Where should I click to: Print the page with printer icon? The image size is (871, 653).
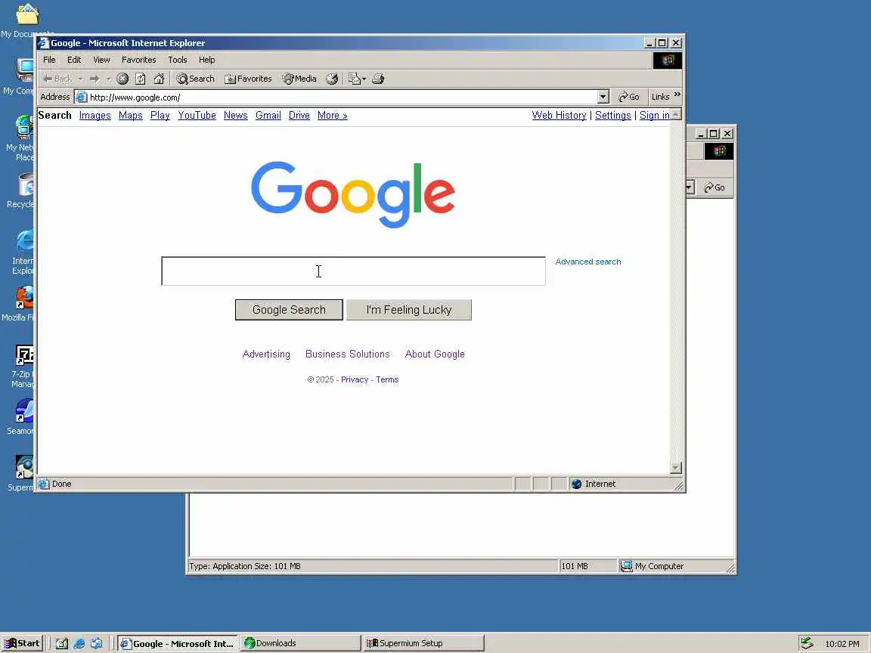(x=378, y=79)
